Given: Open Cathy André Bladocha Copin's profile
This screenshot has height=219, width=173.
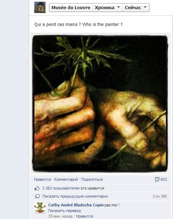Looking at the screenshot, I should (x=76, y=205).
